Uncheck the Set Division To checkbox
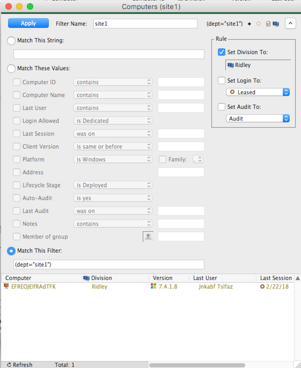 (222, 52)
